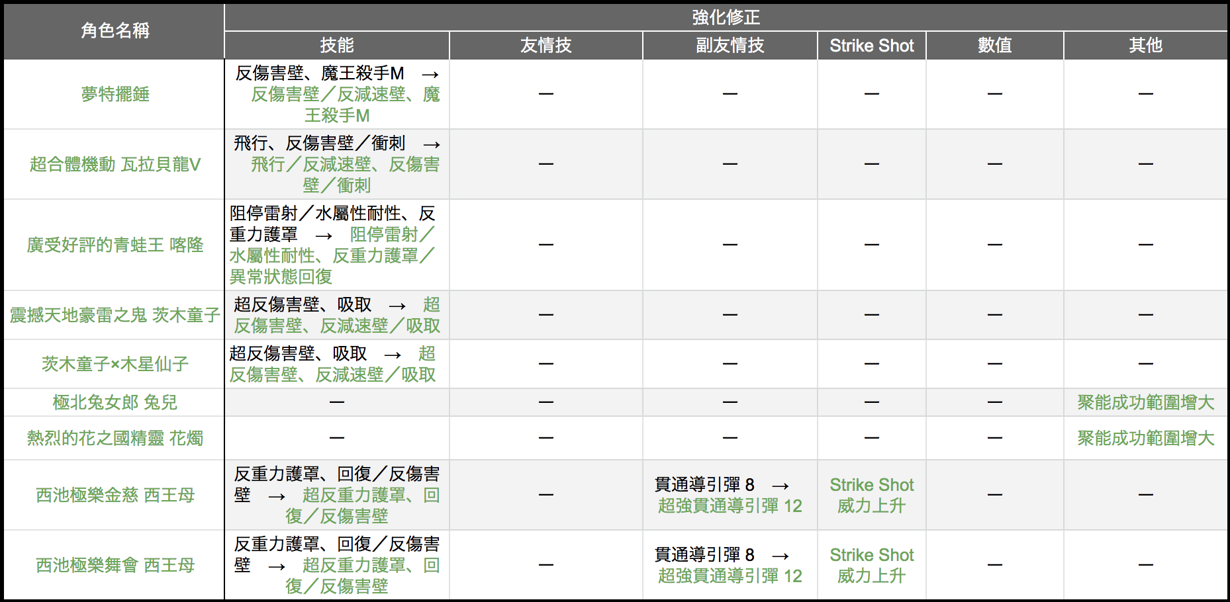Click the 副友情技 dash in 震撼天地豪雷之鬼 row
Viewport: 1230px width, 602px height.
730,315
